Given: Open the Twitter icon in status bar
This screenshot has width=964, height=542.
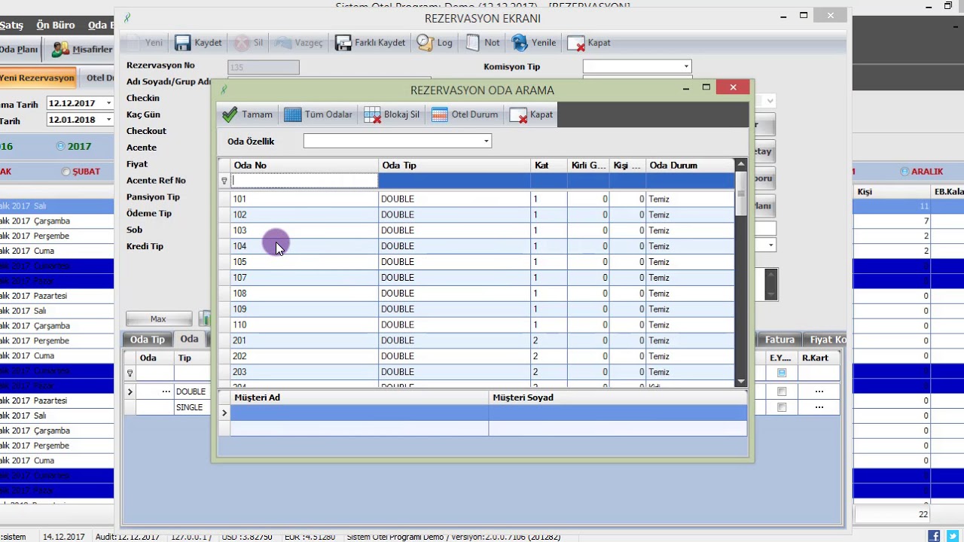Looking at the screenshot, I should [x=953, y=537].
